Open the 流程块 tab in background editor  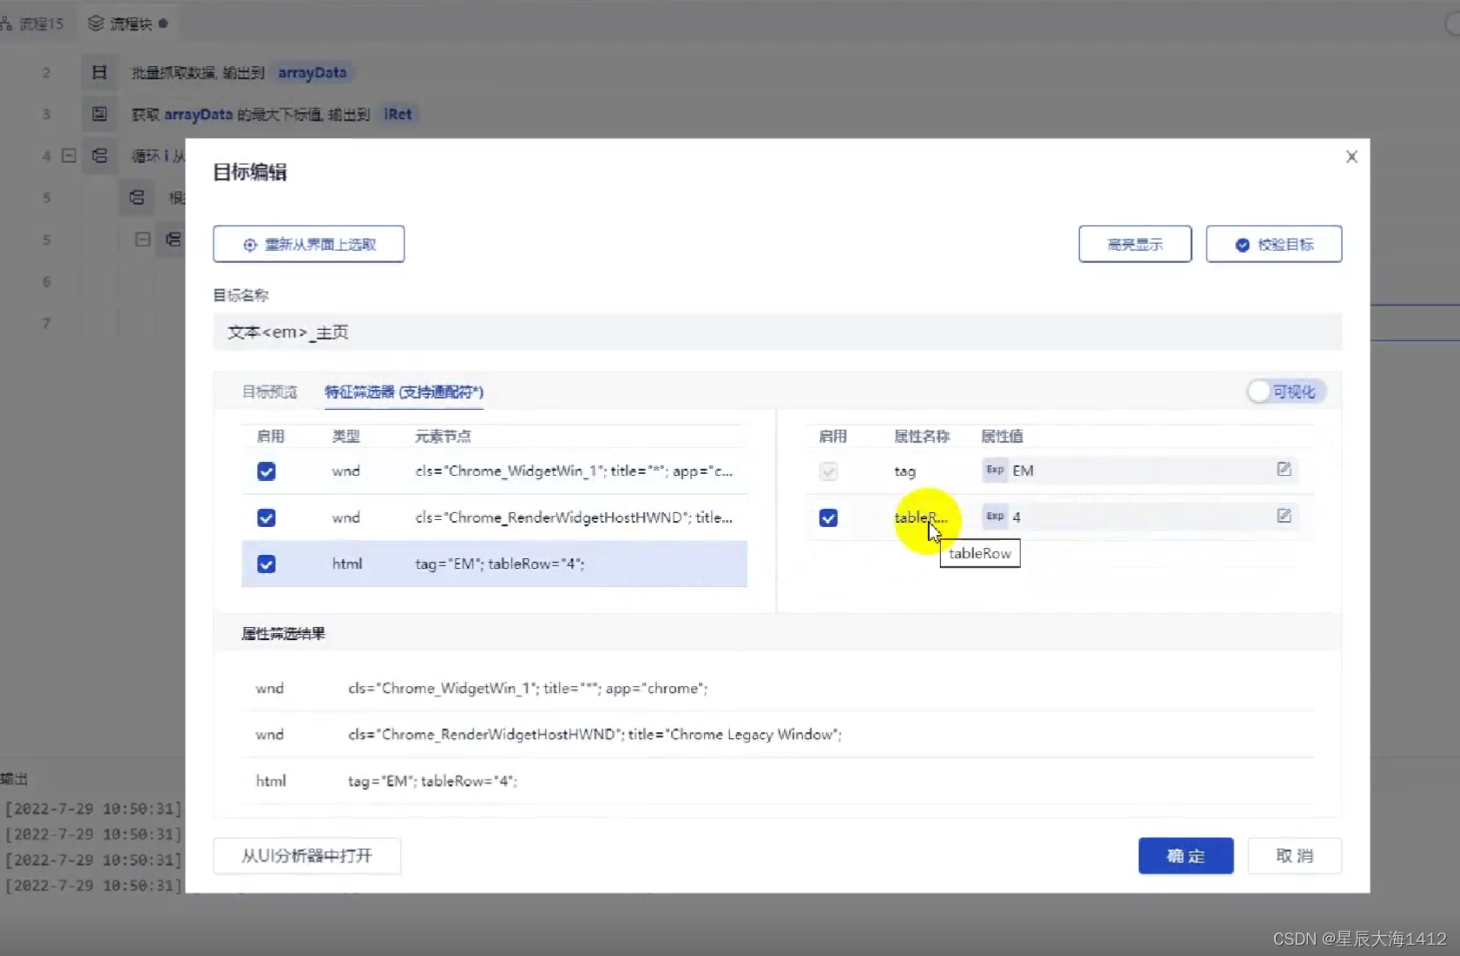[128, 23]
